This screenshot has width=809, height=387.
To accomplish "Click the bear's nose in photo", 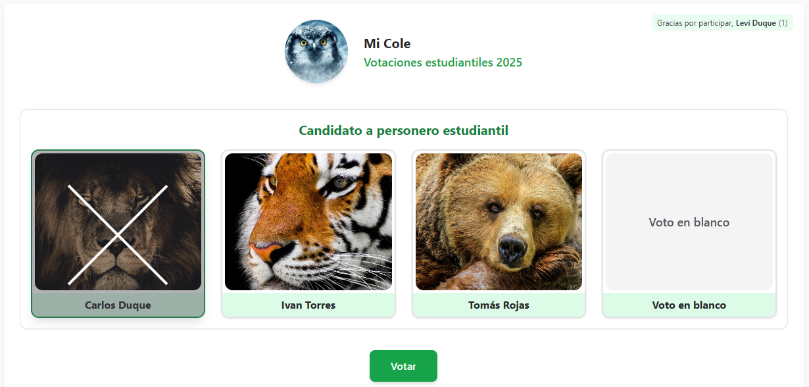I will [x=512, y=248].
